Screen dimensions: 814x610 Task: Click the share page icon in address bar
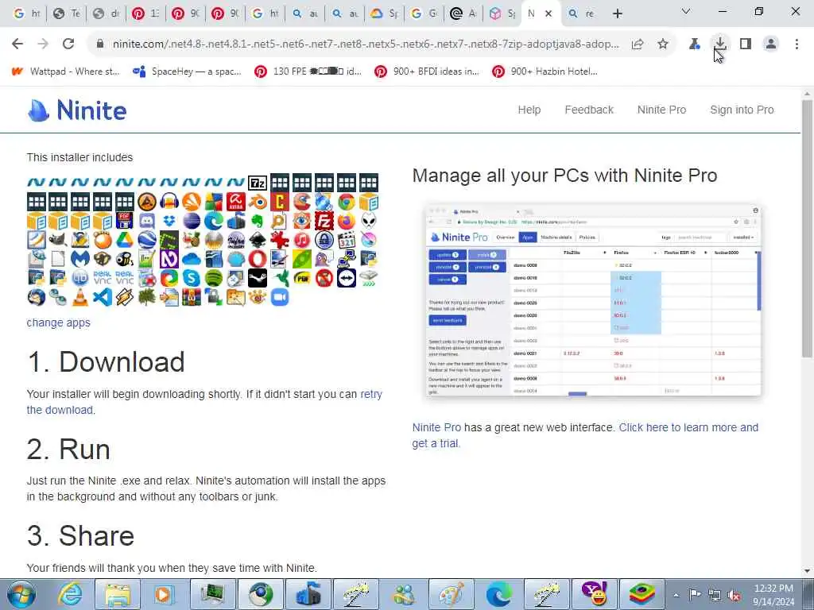click(638, 44)
